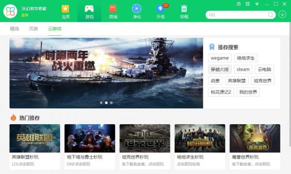
Task: Click the 我的世界 search tag
Action: [x=248, y=92]
